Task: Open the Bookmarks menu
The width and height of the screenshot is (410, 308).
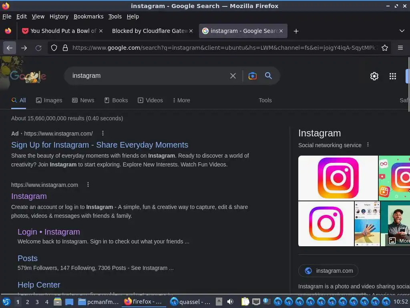Action: click(88, 16)
